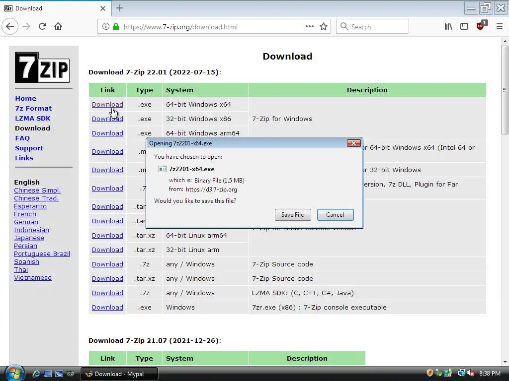
Task: Bookmark this page with the star
Action: [323, 27]
